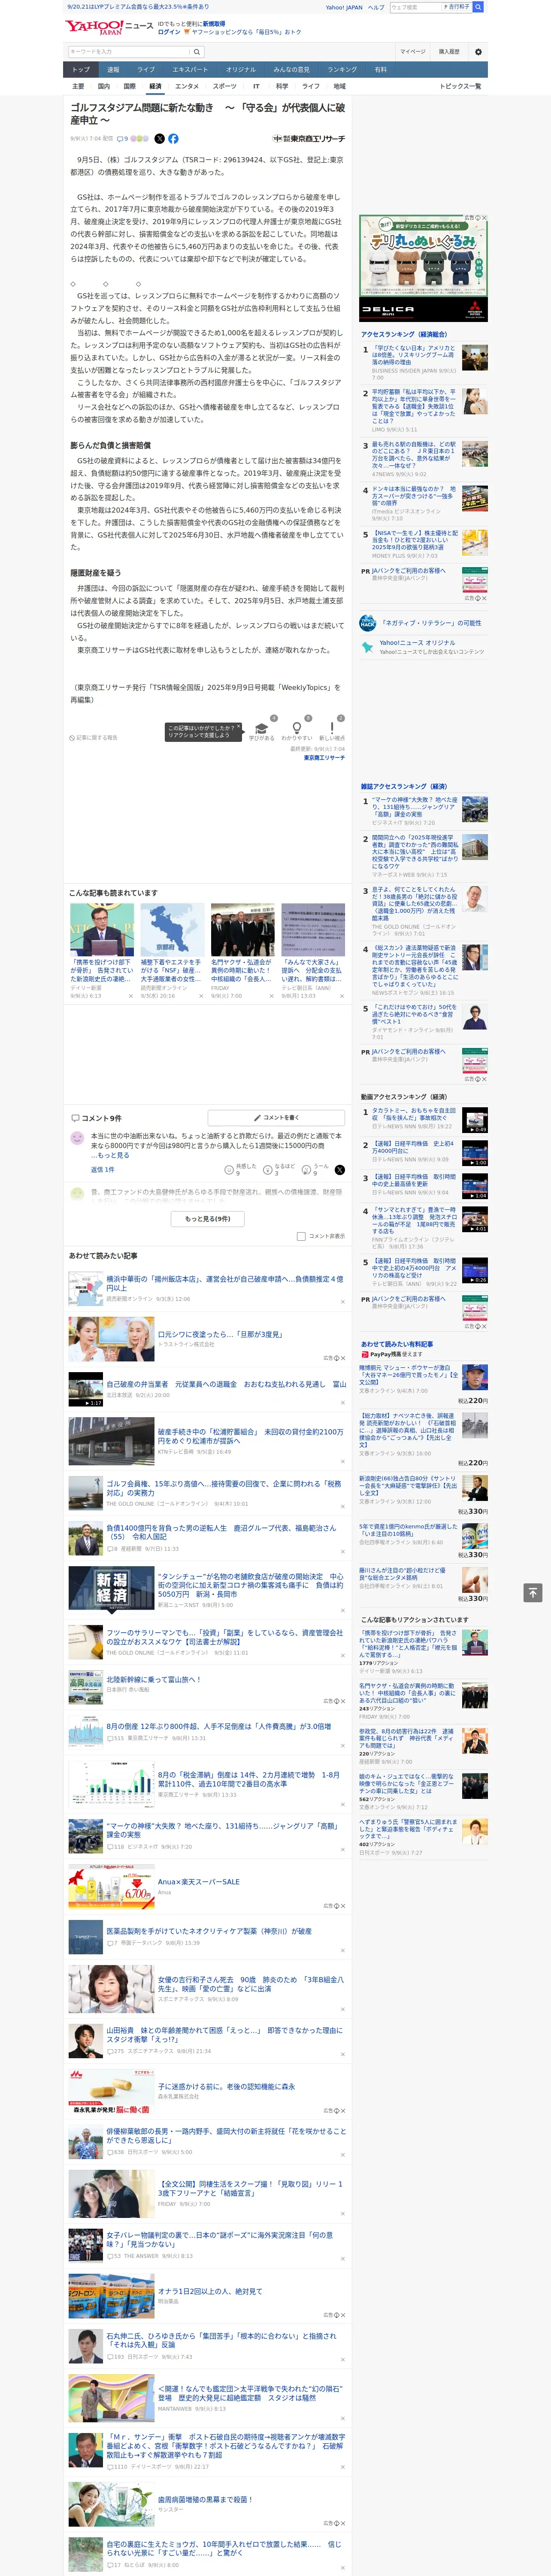Open the マーケの神様大失敗 ranking item
The height and width of the screenshot is (2576, 551).
pos(425,812)
